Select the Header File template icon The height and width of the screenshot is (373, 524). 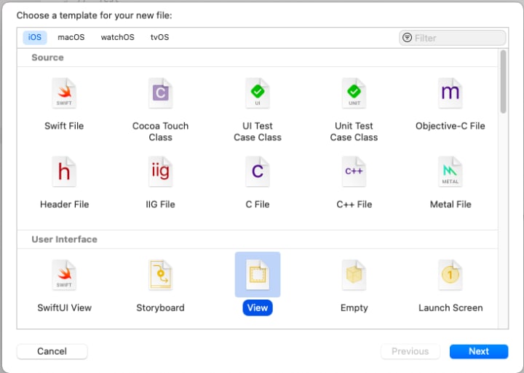coord(64,172)
